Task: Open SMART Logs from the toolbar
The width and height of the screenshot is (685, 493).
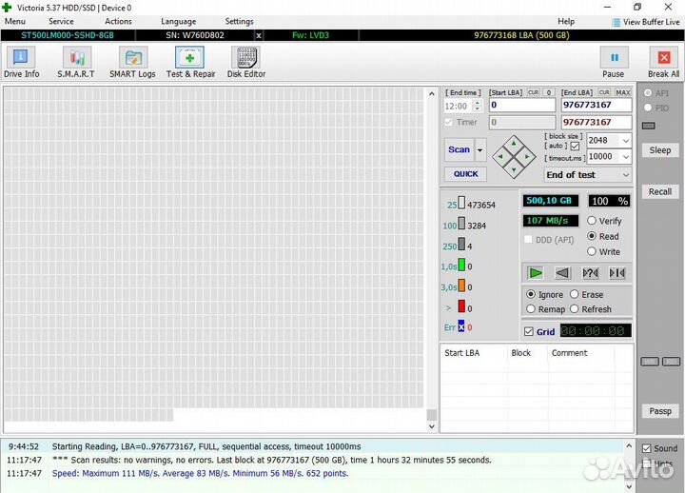Action: (132, 63)
